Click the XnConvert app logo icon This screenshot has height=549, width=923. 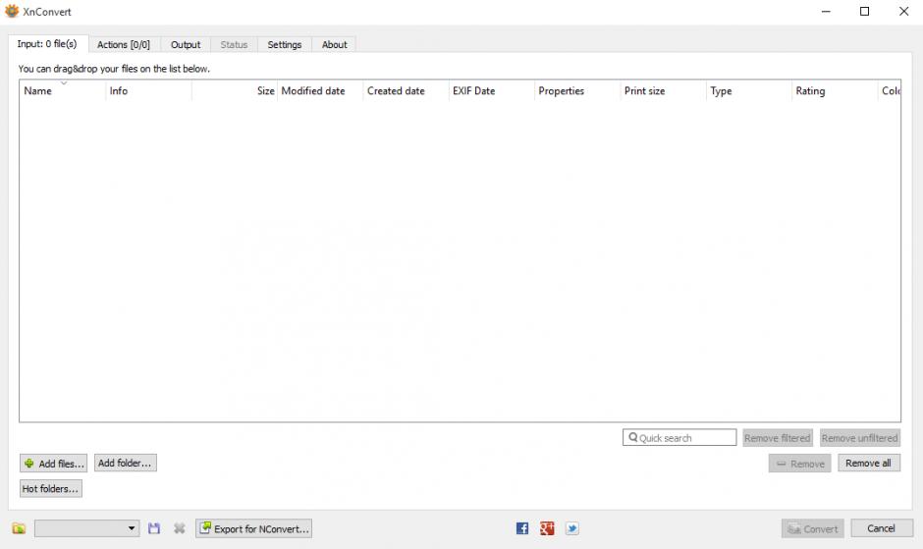click(12, 11)
